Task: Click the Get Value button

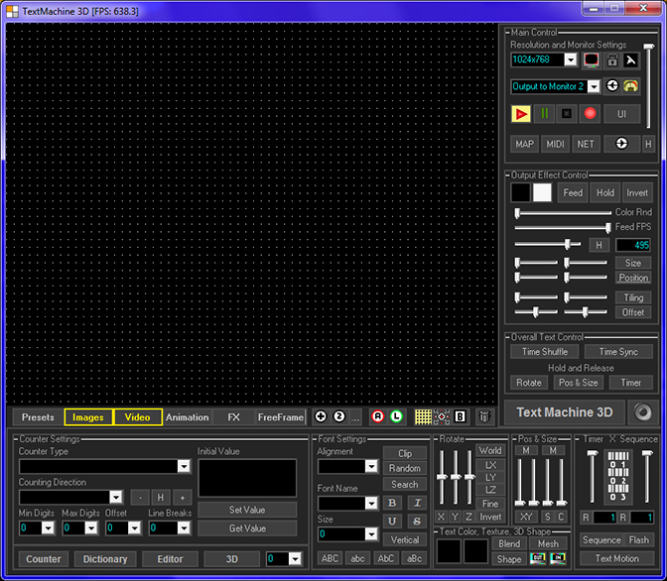Action: [247, 528]
